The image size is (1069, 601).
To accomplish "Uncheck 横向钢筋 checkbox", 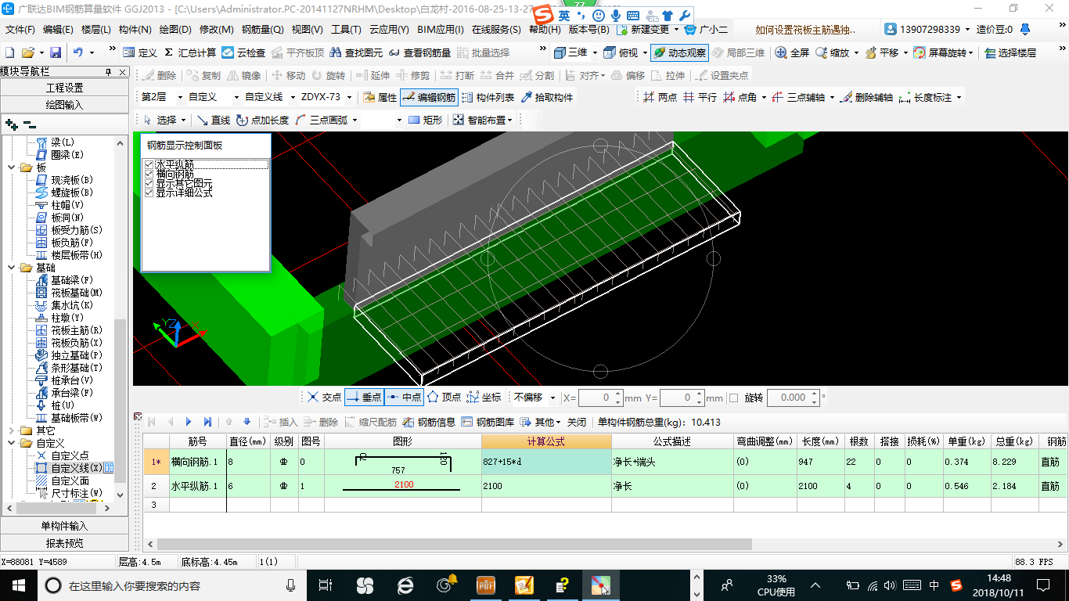I will point(149,174).
